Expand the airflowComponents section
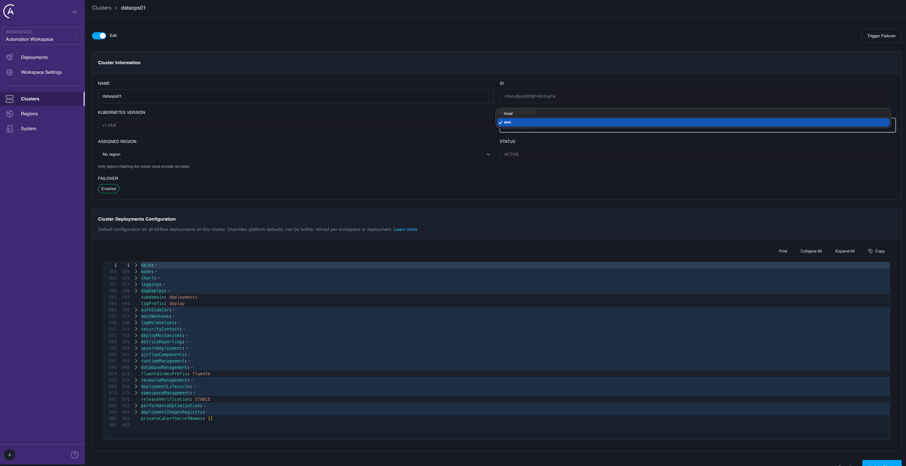906x466 pixels. click(x=136, y=355)
